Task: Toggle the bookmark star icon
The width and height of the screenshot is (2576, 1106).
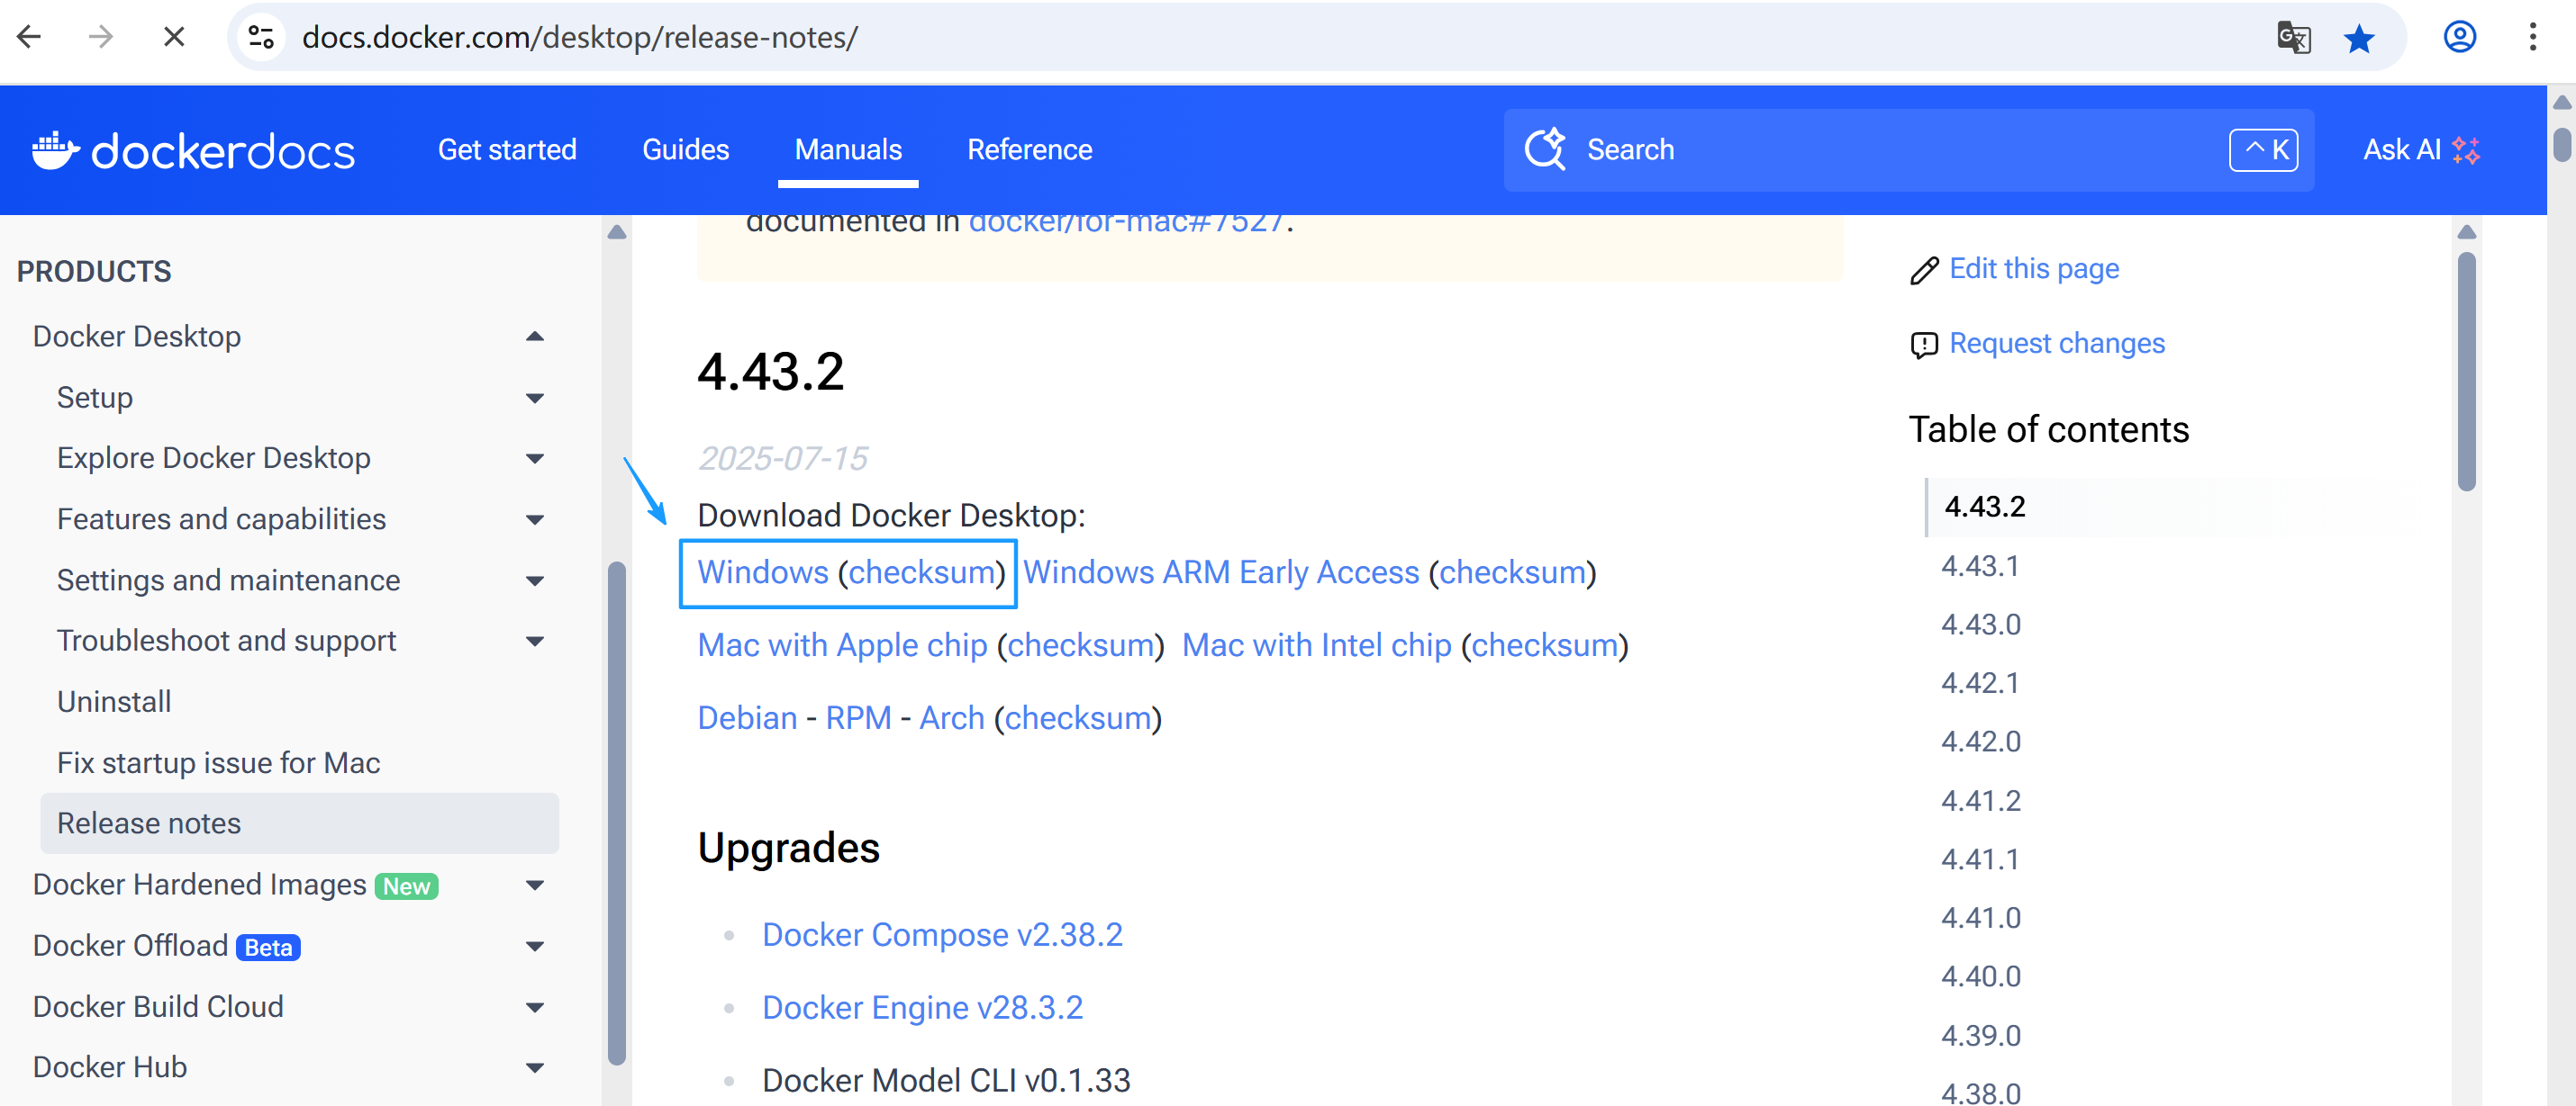Action: [2359, 38]
